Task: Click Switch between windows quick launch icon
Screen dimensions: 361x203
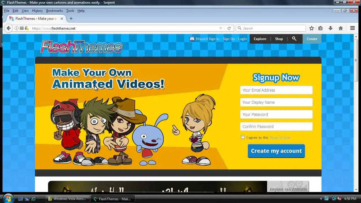Action: point(27,199)
